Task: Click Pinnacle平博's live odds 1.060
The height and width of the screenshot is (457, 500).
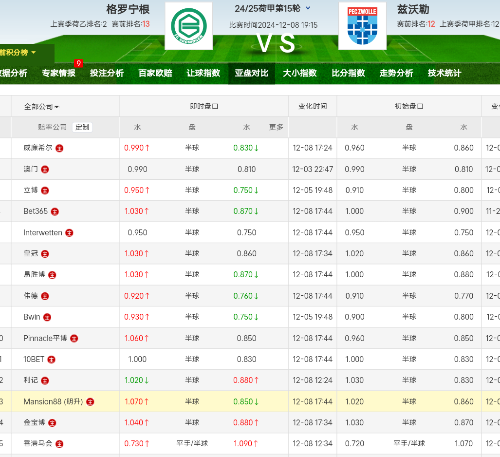Action: pyautogui.click(x=137, y=338)
